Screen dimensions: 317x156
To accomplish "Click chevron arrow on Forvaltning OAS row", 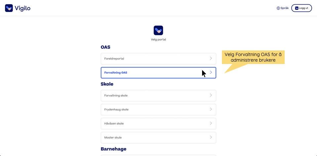I will coord(211,72).
